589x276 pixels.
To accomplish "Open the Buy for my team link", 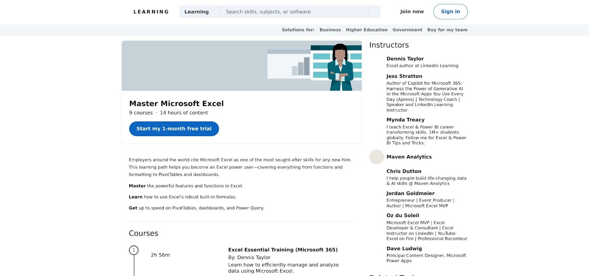I will (447, 30).
